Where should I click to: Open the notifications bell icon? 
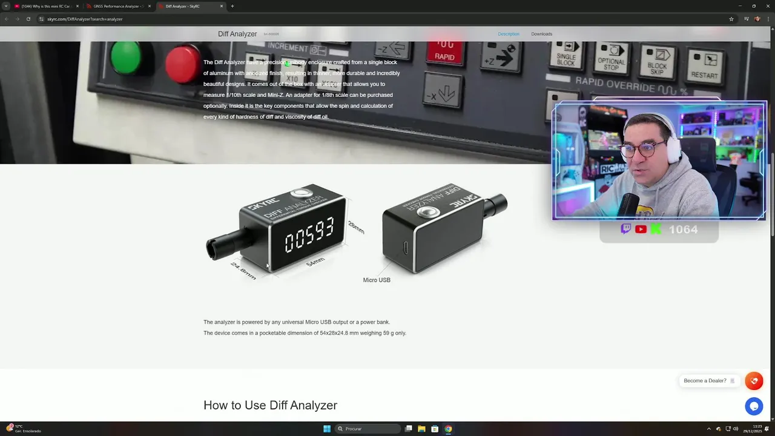coord(767,429)
